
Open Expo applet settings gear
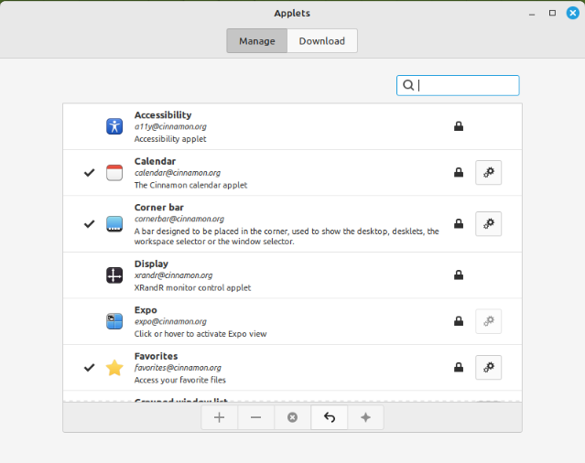click(488, 321)
